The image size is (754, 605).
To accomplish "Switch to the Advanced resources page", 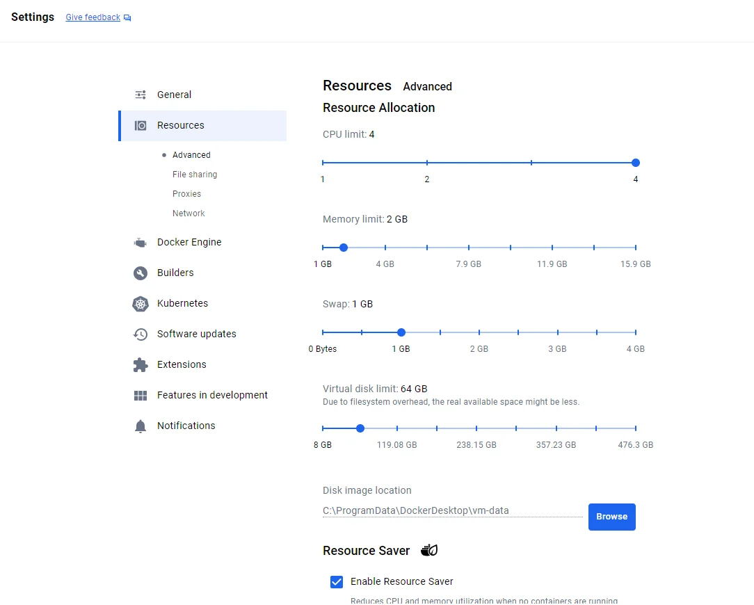I will tap(190, 154).
